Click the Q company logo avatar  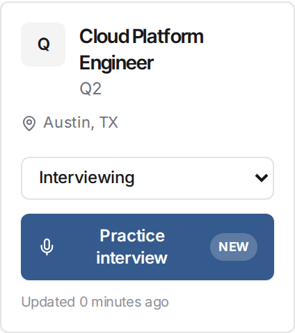point(43,44)
